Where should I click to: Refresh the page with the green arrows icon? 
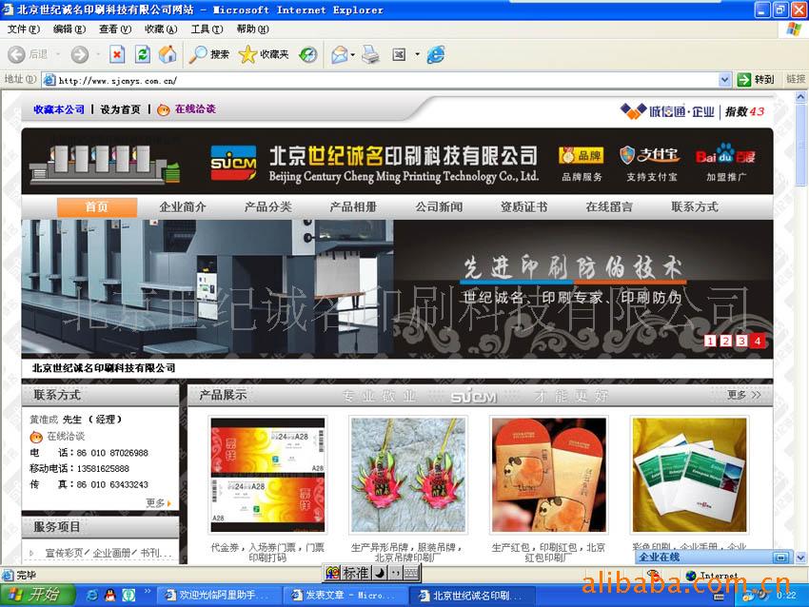(143, 54)
